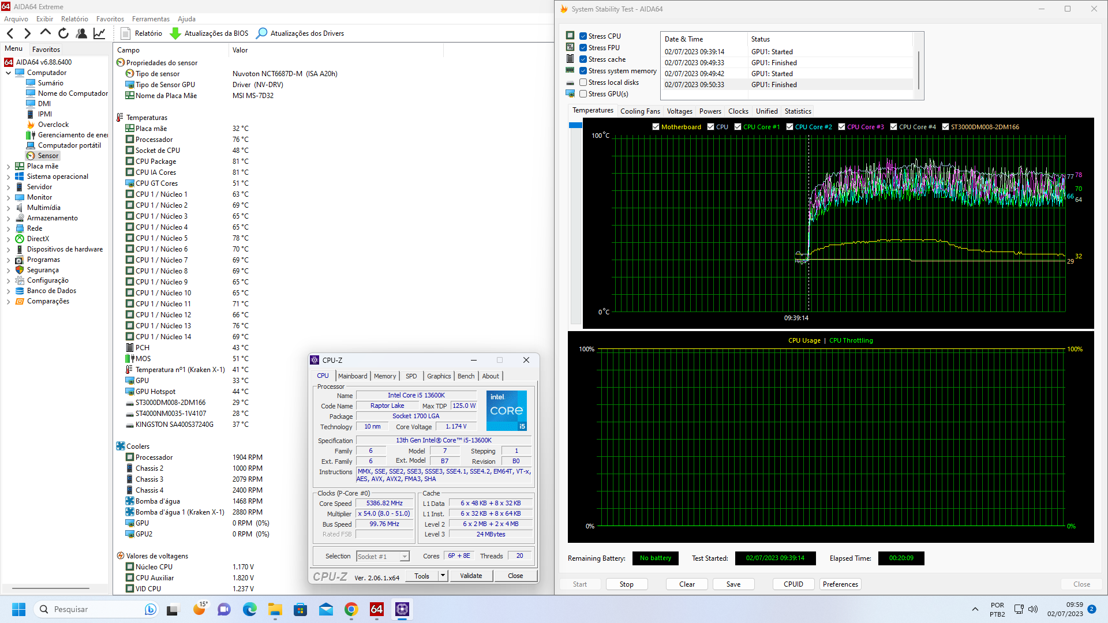The image size is (1108, 623).
Task: Switch to Statistics tab in stability test
Action: (x=798, y=111)
